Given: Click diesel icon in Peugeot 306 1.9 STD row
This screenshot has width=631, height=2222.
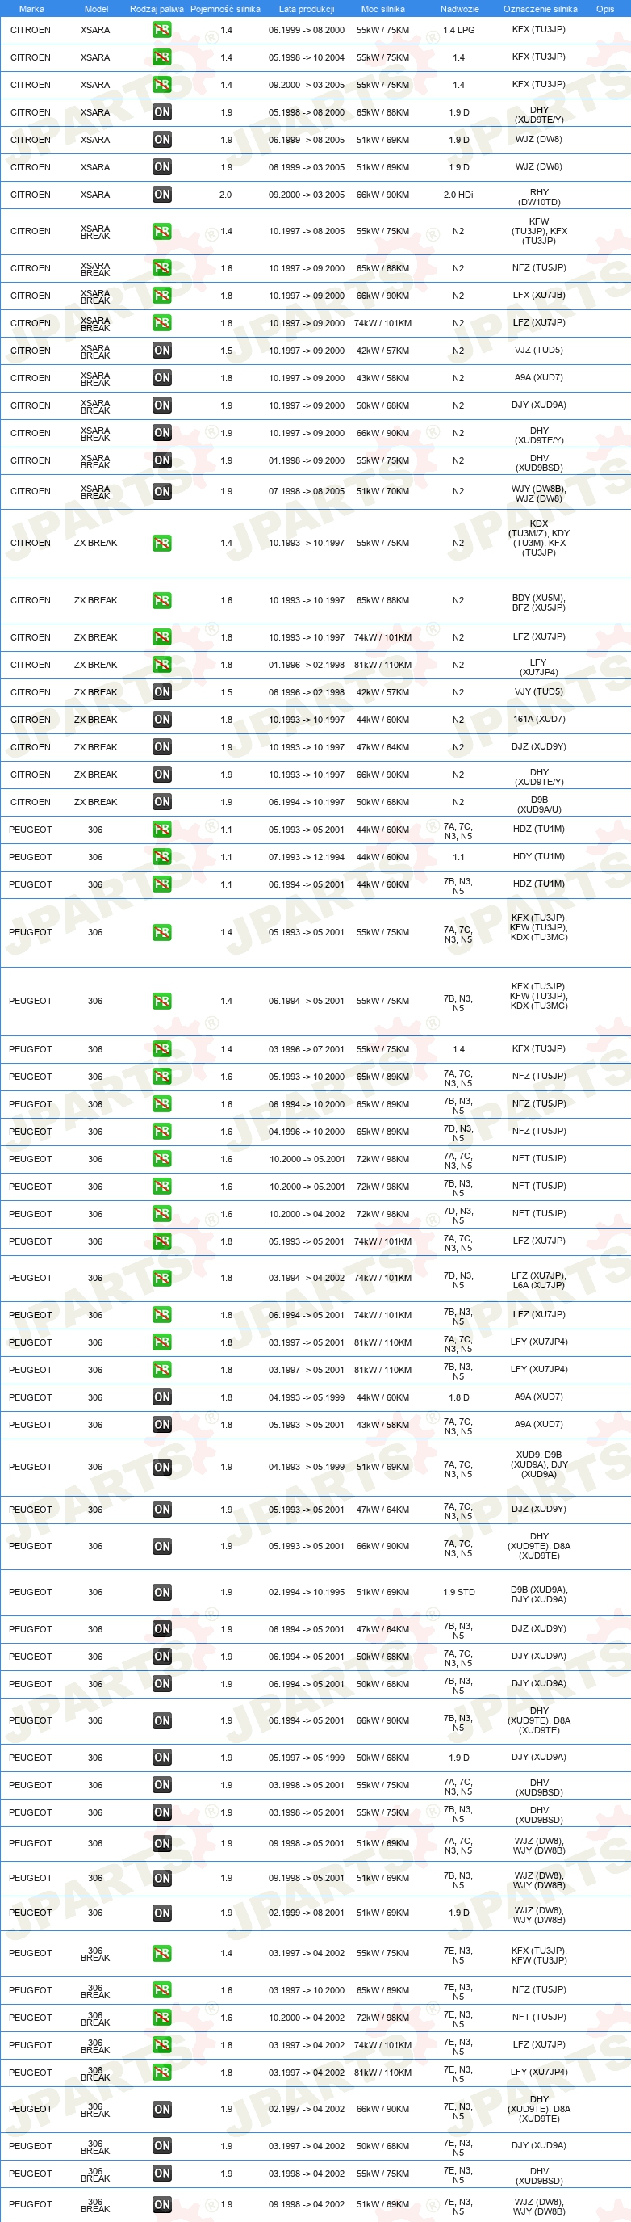Looking at the screenshot, I should coord(162,1592).
